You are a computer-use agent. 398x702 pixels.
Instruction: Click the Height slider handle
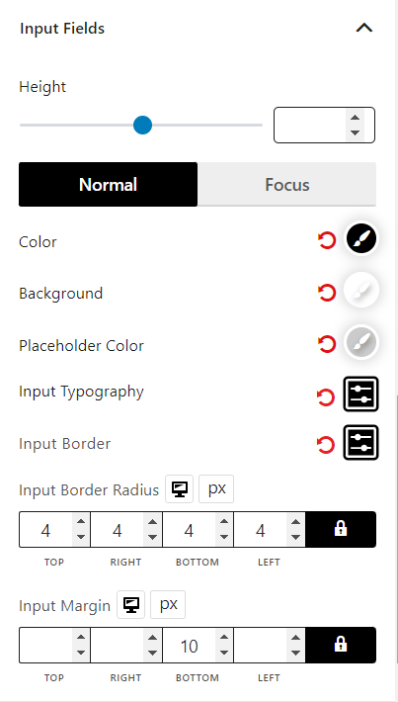coord(142,125)
